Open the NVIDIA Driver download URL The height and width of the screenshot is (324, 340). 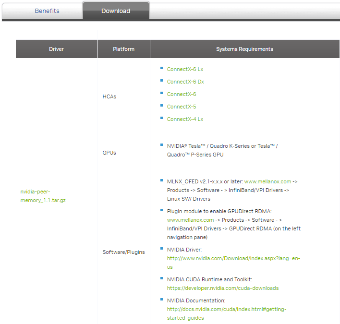point(233,263)
